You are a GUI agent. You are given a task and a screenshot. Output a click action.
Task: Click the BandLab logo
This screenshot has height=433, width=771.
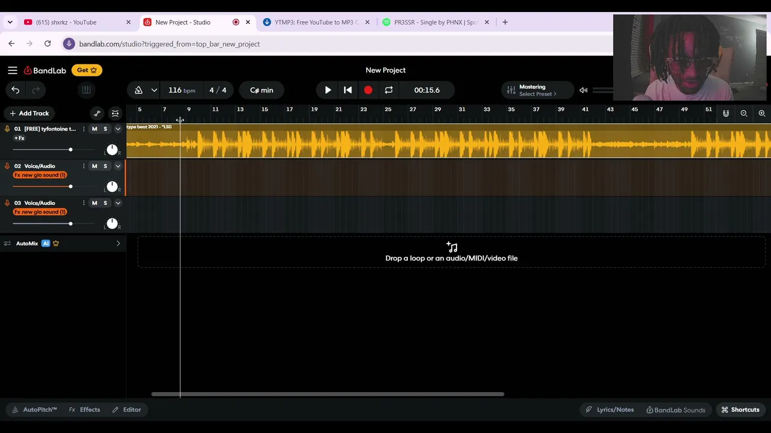click(45, 70)
